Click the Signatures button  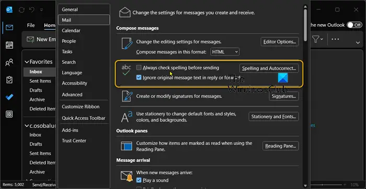click(283, 96)
